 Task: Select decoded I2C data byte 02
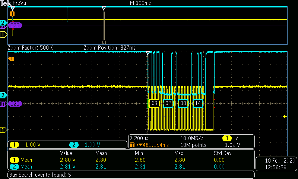point(168,103)
